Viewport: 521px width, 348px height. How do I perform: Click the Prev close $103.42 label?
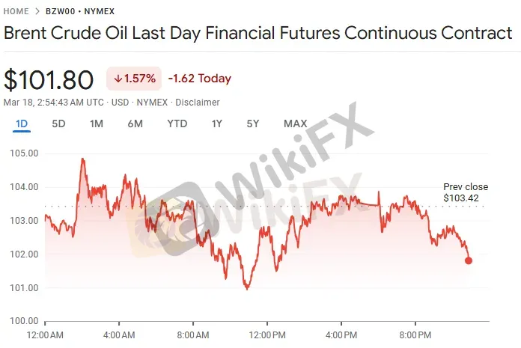(465, 192)
